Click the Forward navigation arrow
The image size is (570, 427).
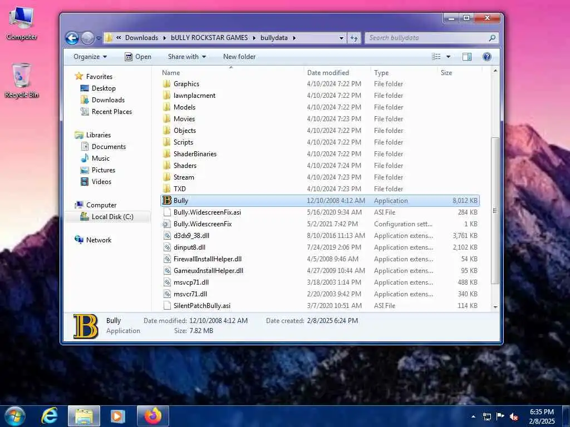click(x=87, y=38)
